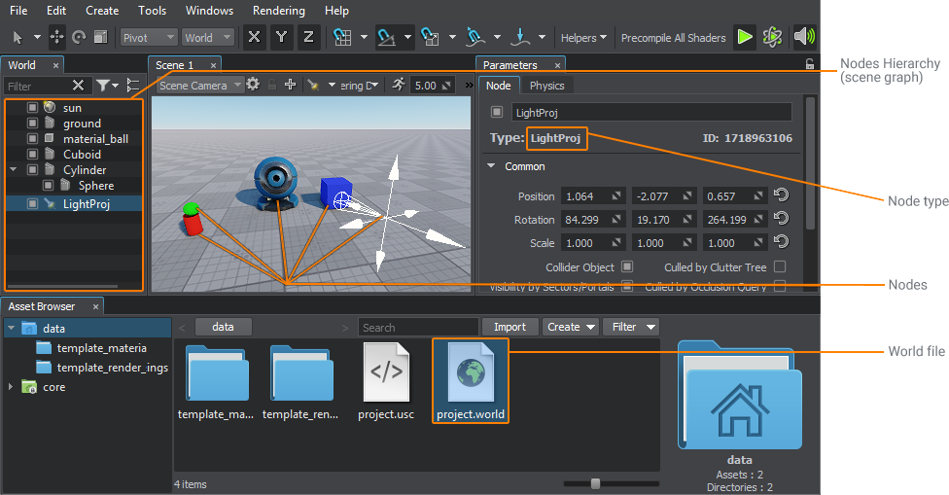Click the Import button in Asset Browser
The height and width of the screenshot is (495, 949).
pyautogui.click(x=510, y=327)
